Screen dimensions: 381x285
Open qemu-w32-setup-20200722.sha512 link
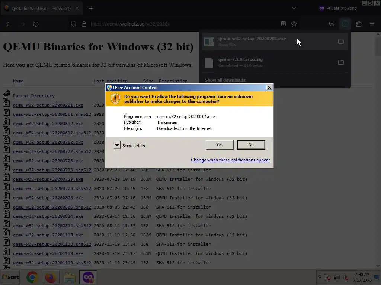click(x=52, y=151)
